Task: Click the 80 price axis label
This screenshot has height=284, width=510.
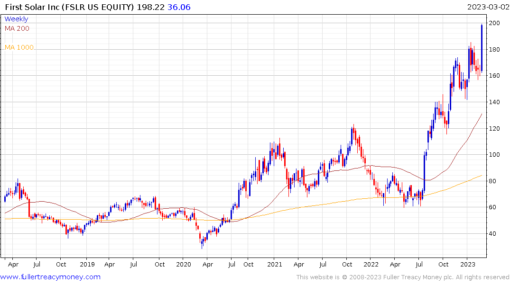Action: point(492,181)
